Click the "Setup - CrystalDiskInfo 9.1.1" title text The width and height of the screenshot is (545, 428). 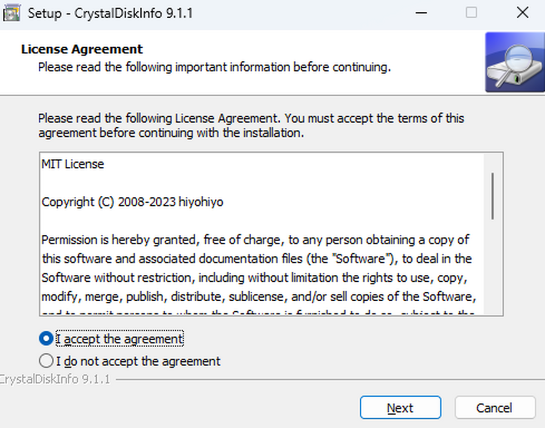[x=110, y=13]
